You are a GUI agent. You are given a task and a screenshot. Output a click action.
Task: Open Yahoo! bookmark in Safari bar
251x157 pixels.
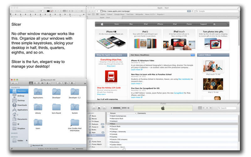click(x=109, y=14)
